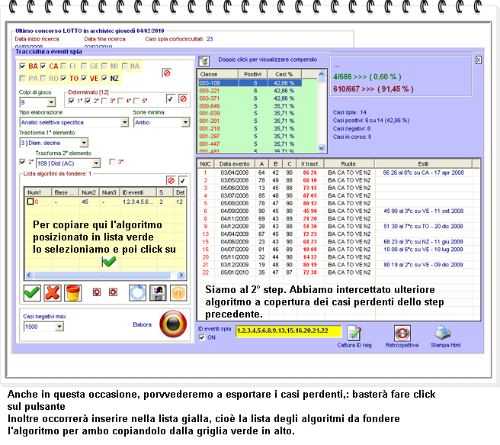Click the X trasf. column header
The image size is (500, 445).
[x=310, y=164]
